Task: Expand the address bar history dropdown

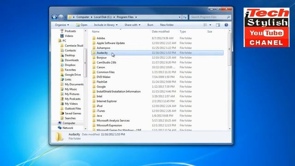Action: click(x=180, y=17)
